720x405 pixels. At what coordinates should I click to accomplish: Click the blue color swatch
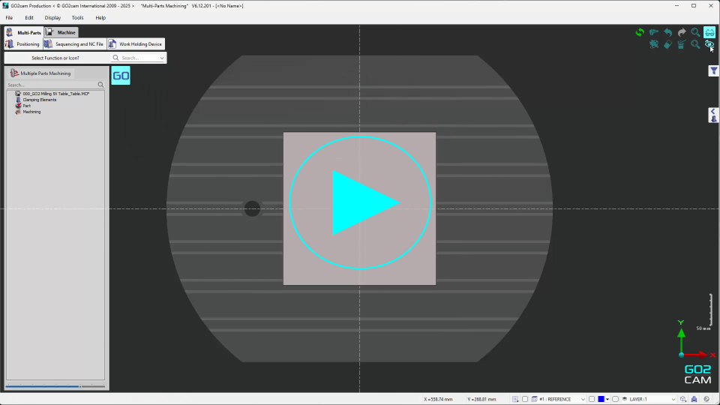click(x=601, y=400)
